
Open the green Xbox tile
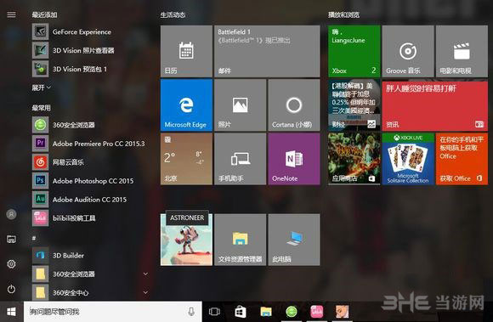(x=354, y=51)
